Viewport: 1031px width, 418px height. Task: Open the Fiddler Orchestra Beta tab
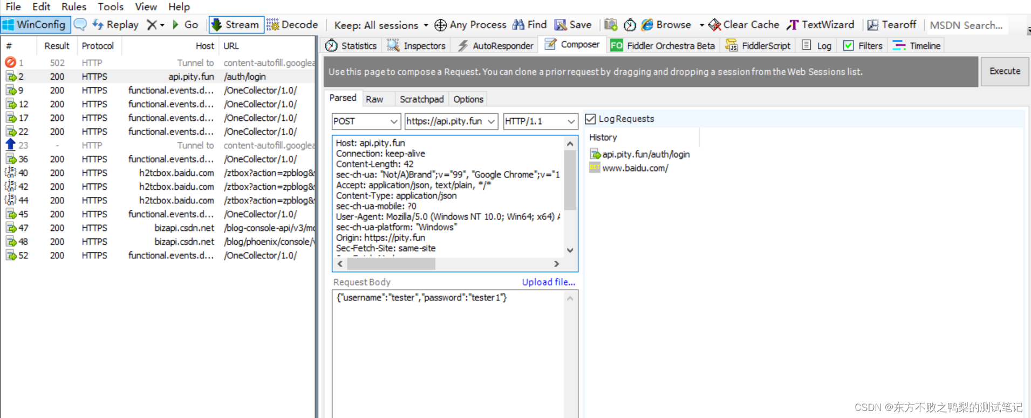pos(663,46)
